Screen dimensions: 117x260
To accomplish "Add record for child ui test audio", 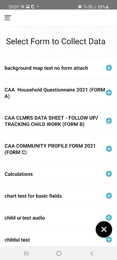I will [x=109, y=217].
